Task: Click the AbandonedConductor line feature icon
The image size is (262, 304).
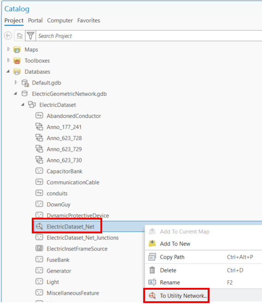Action: click(x=39, y=116)
